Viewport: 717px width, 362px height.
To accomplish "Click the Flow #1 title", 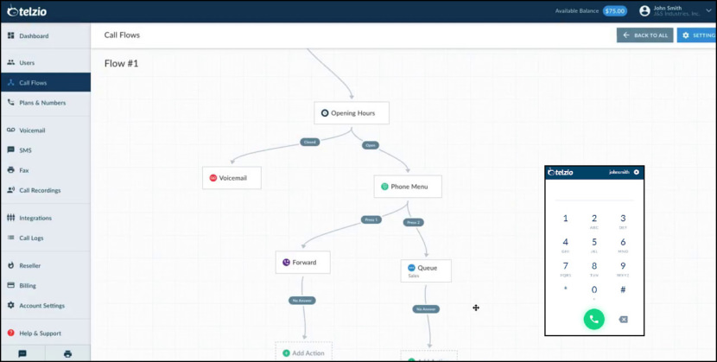I will [x=121, y=64].
